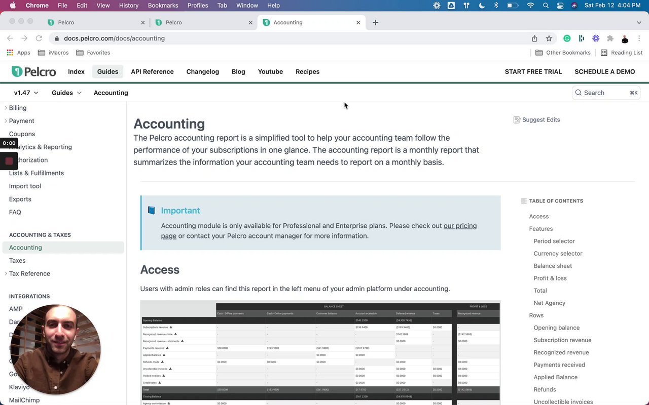This screenshot has height=405, width=649.
Task: Open the v1.47 version dropdown
Action: click(26, 93)
